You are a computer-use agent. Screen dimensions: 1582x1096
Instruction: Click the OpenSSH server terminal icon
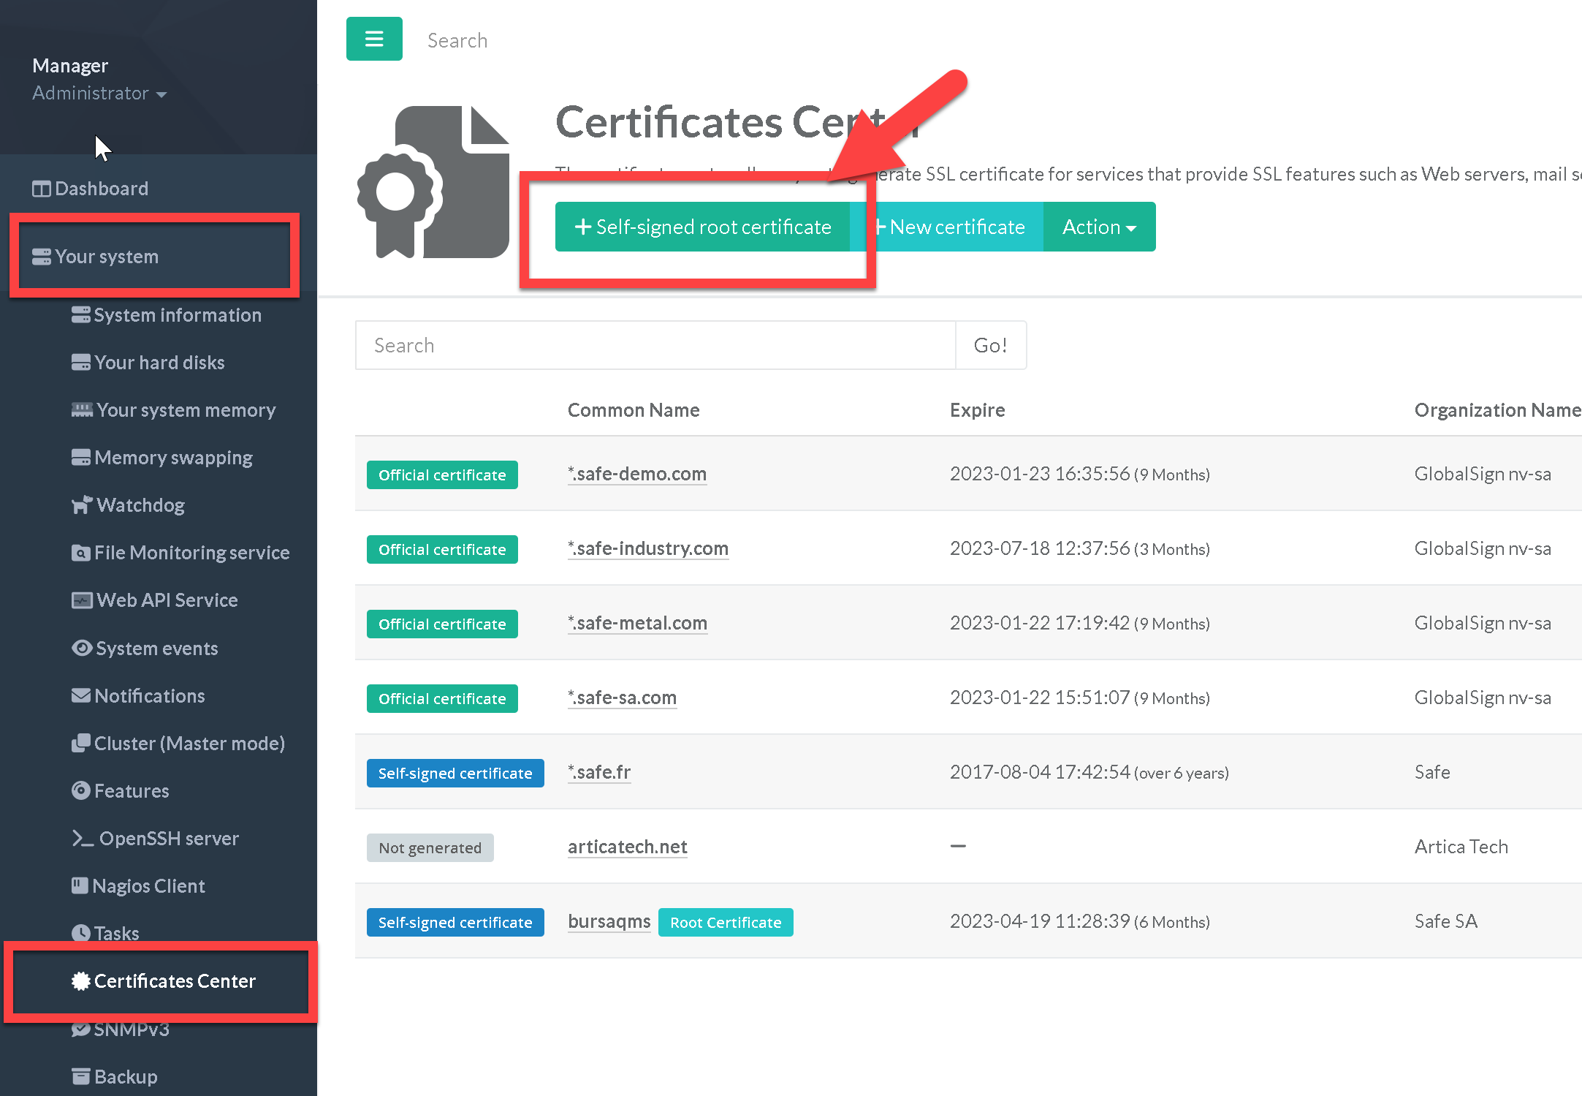(x=83, y=838)
